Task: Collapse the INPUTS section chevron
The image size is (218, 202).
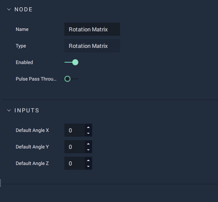Action: [9, 110]
